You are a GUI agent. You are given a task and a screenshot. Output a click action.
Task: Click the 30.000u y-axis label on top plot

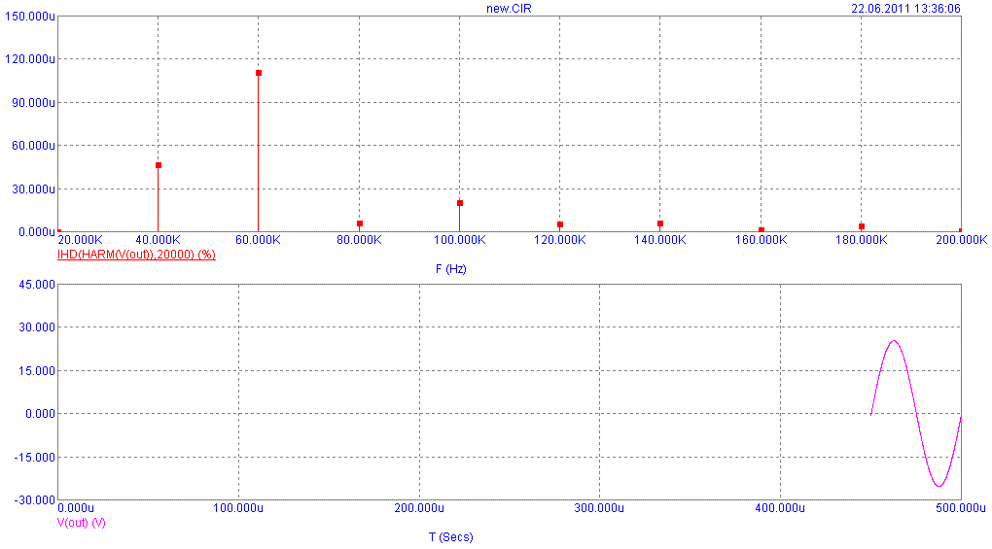coord(33,189)
